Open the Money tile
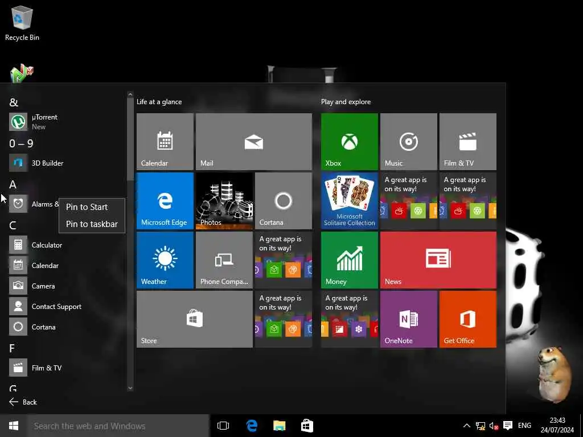 coord(349,259)
